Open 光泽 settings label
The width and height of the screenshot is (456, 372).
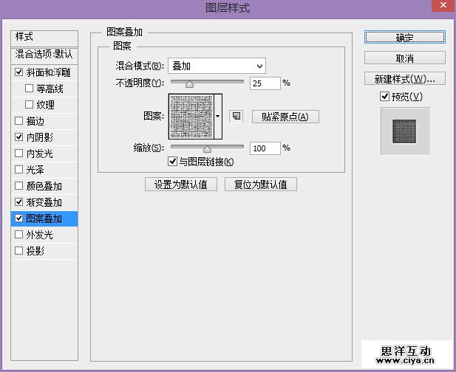tap(35, 170)
